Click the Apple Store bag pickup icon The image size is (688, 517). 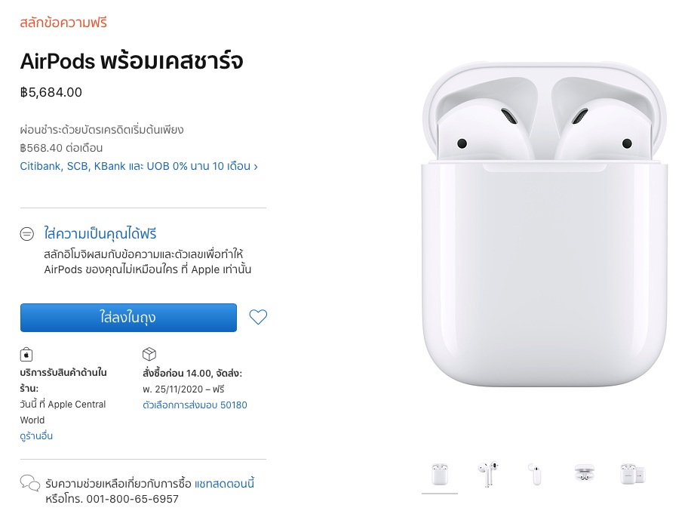tap(26, 354)
